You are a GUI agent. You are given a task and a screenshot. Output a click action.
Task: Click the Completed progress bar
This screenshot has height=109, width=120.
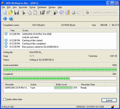pos(60,78)
